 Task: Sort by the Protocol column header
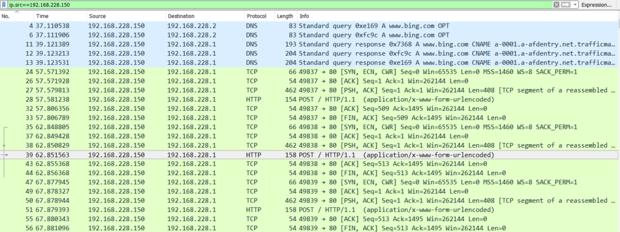[260, 16]
